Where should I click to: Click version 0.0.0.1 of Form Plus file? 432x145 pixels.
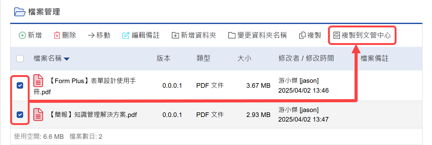(x=172, y=86)
